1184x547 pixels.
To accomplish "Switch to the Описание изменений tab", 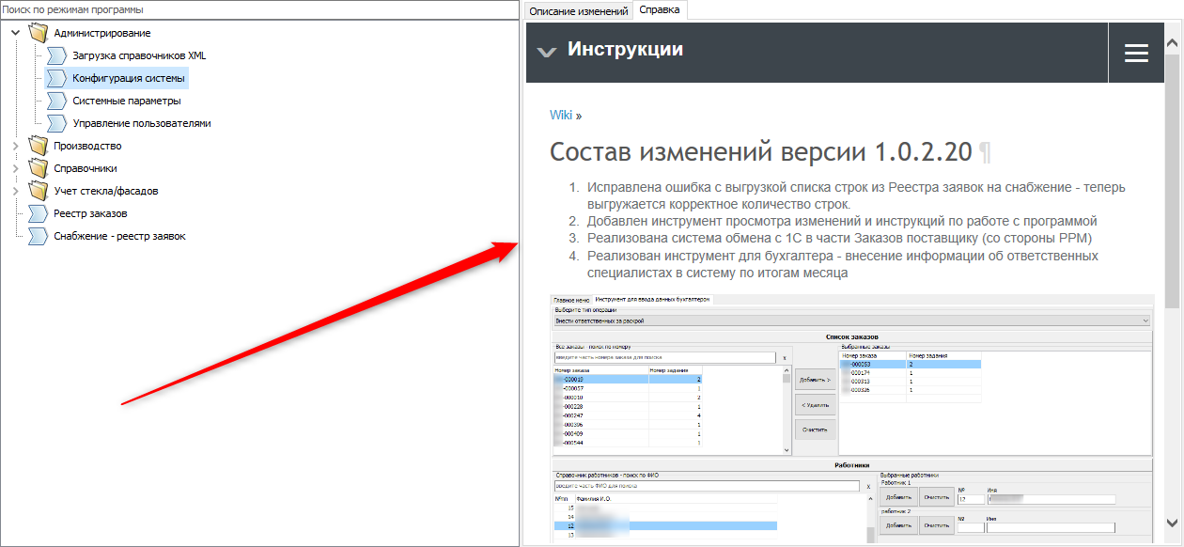I will coord(578,11).
